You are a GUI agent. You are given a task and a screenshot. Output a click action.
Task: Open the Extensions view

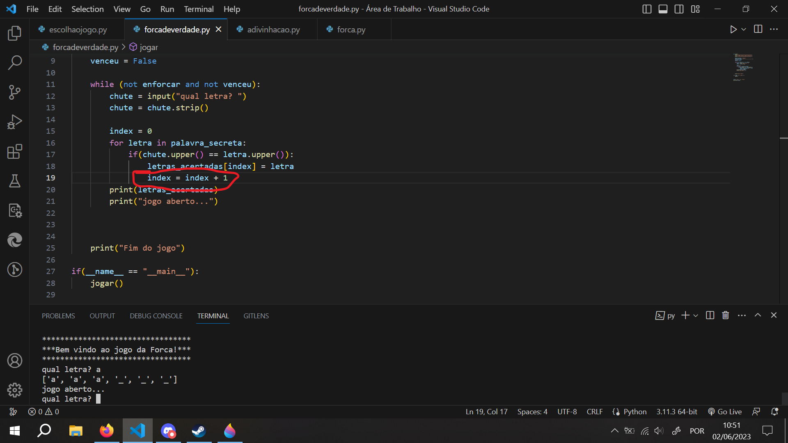[x=15, y=151]
